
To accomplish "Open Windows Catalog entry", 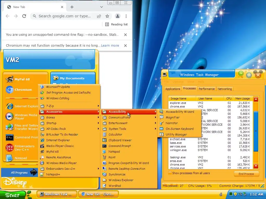I will [x=69, y=98].
